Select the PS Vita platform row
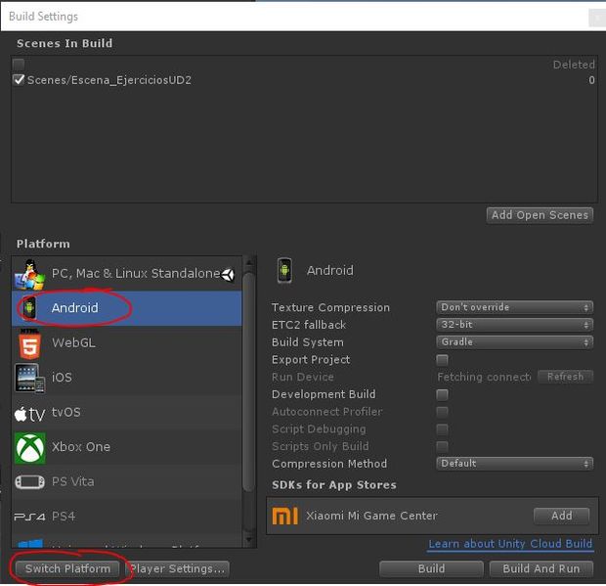Screen dimensions: 606x586 coord(127,482)
